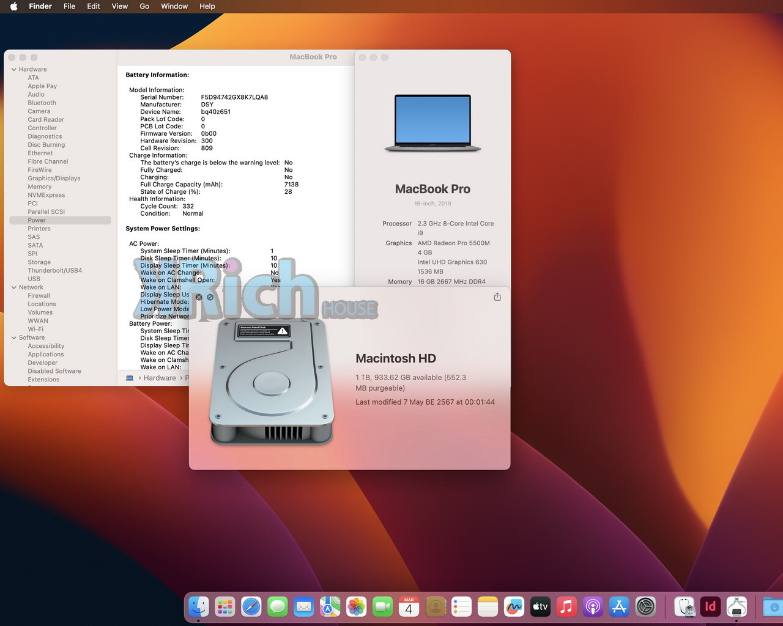The width and height of the screenshot is (783, 626).
Task: Open Music app in the Dock
Action: coord(566,606)
